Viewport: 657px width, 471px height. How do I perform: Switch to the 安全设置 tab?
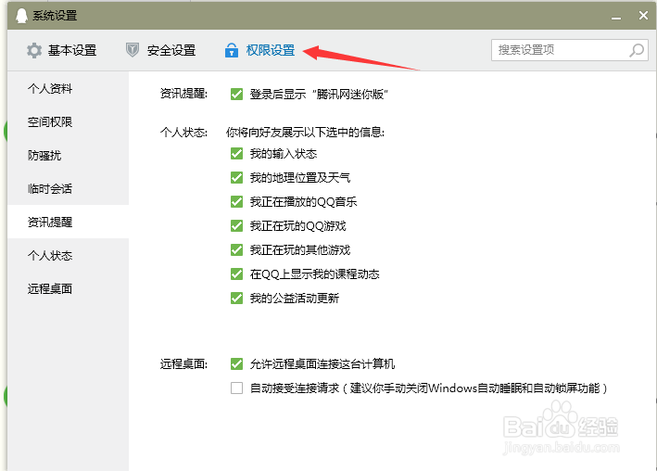161,50
